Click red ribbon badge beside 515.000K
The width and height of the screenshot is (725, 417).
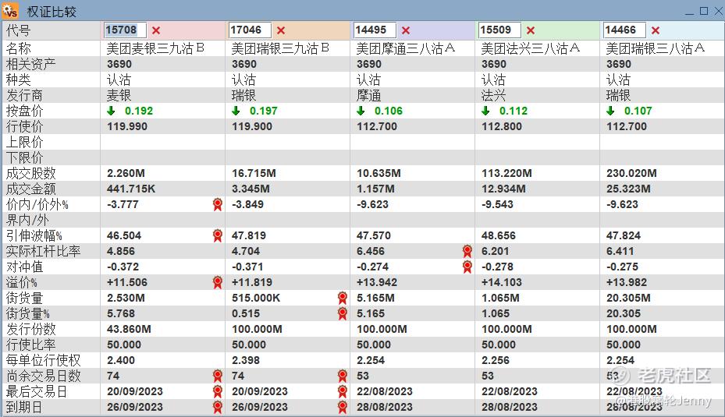[342, 298]
